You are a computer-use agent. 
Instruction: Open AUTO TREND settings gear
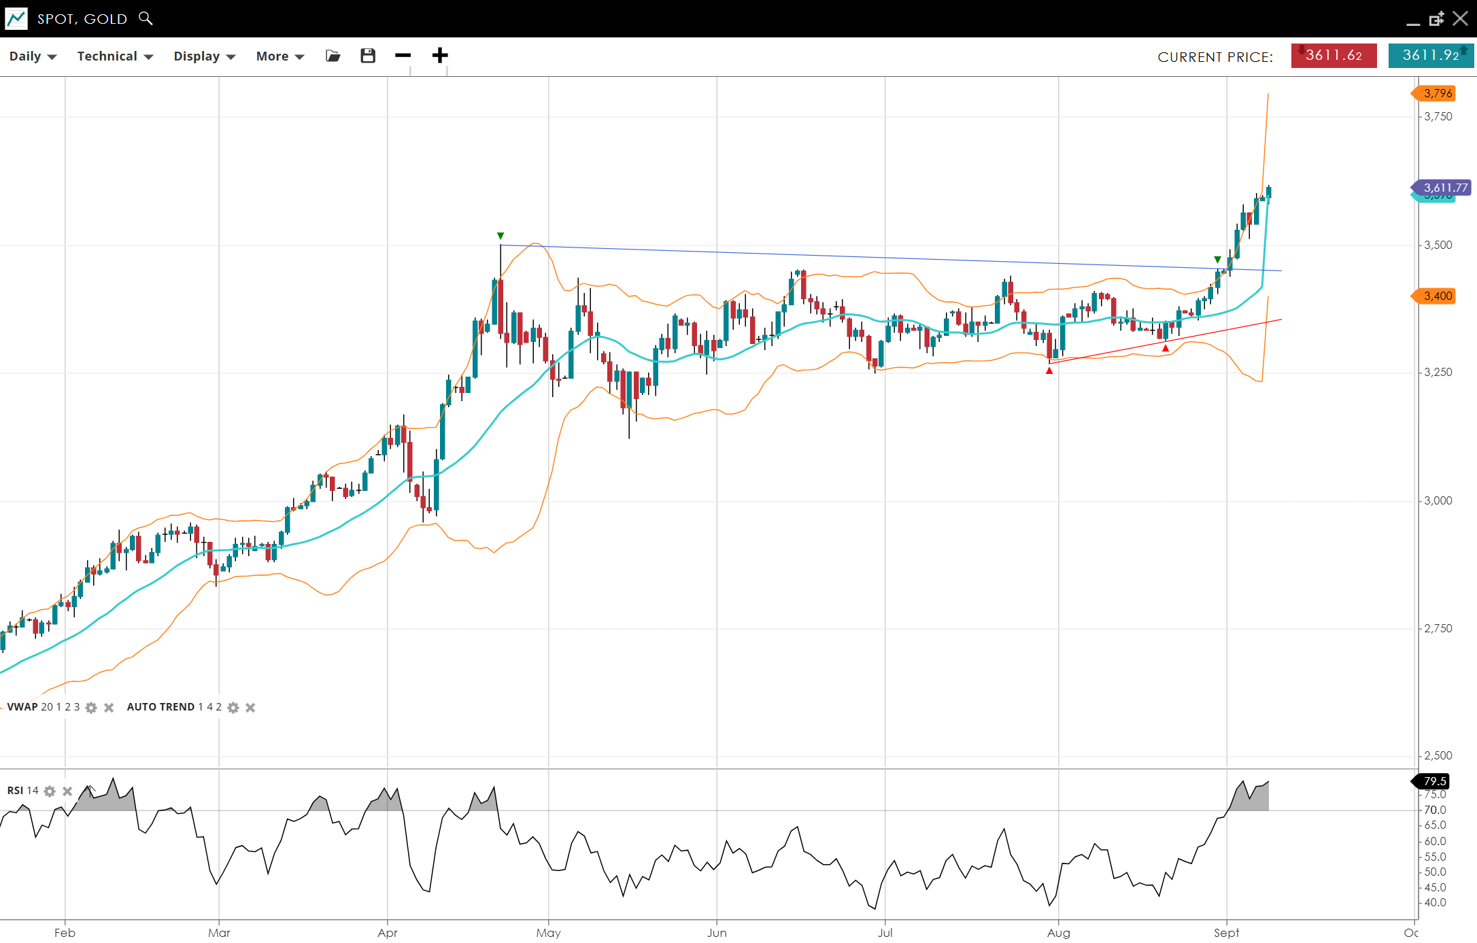pyautogui.click(x=233, y=708)
